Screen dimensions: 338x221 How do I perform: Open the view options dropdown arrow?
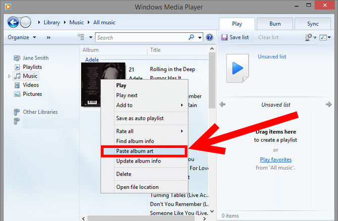(91, 37)
